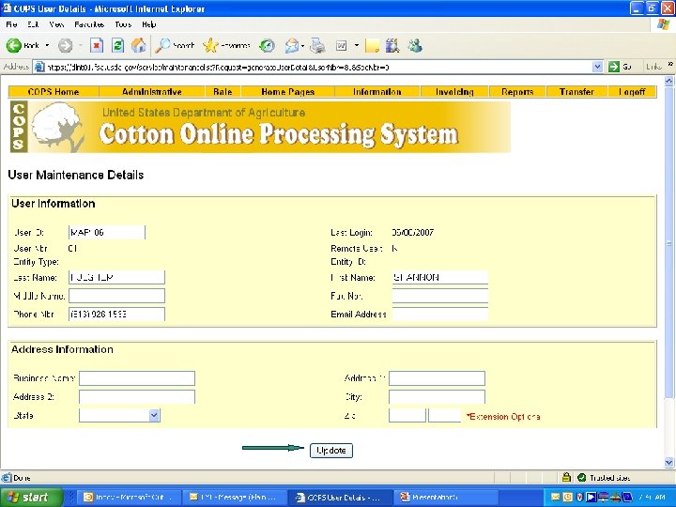The height and width of the screenshot is (507, 676).
Task: Click into the User ID field
Action: [x=107, y=232]
